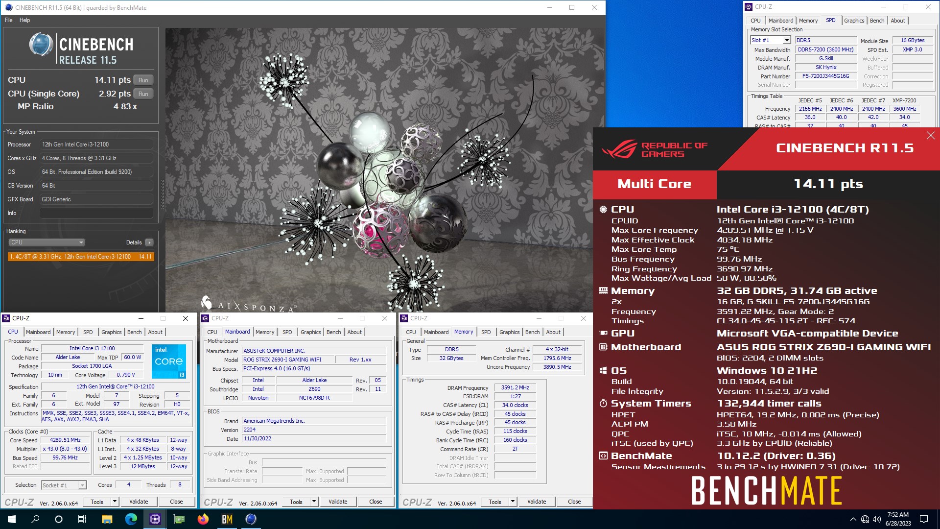Click CPU-Z icon in middle window title
The height and width of the screenshot is (529, 940).
206,318
